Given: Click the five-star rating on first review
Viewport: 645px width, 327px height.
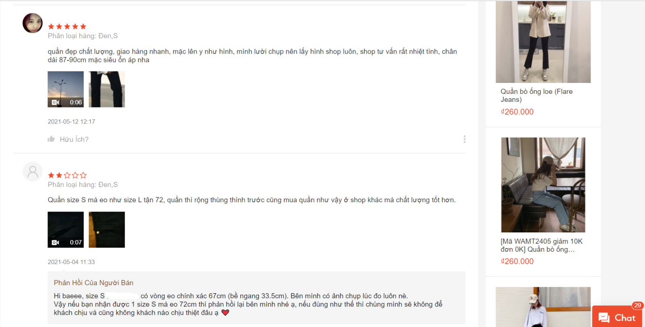Looking at the screenshot, I should [x=67, y=27].
